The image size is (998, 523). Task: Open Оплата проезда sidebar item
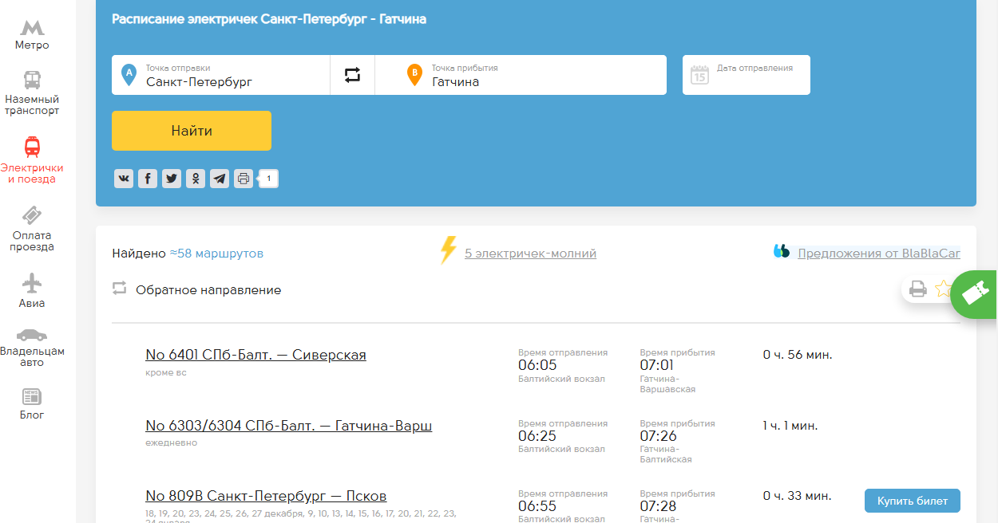click(32, 229)
